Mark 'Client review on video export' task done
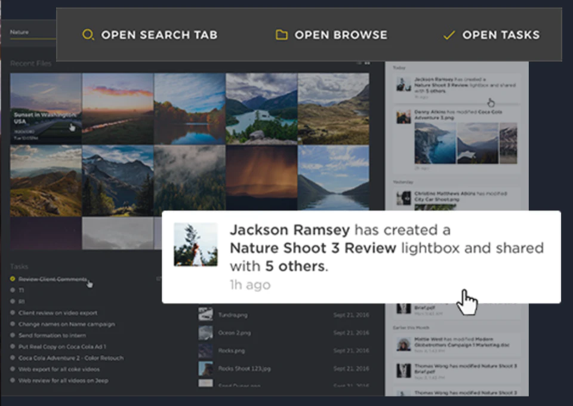Screen dimensions: 573x406 13,313
